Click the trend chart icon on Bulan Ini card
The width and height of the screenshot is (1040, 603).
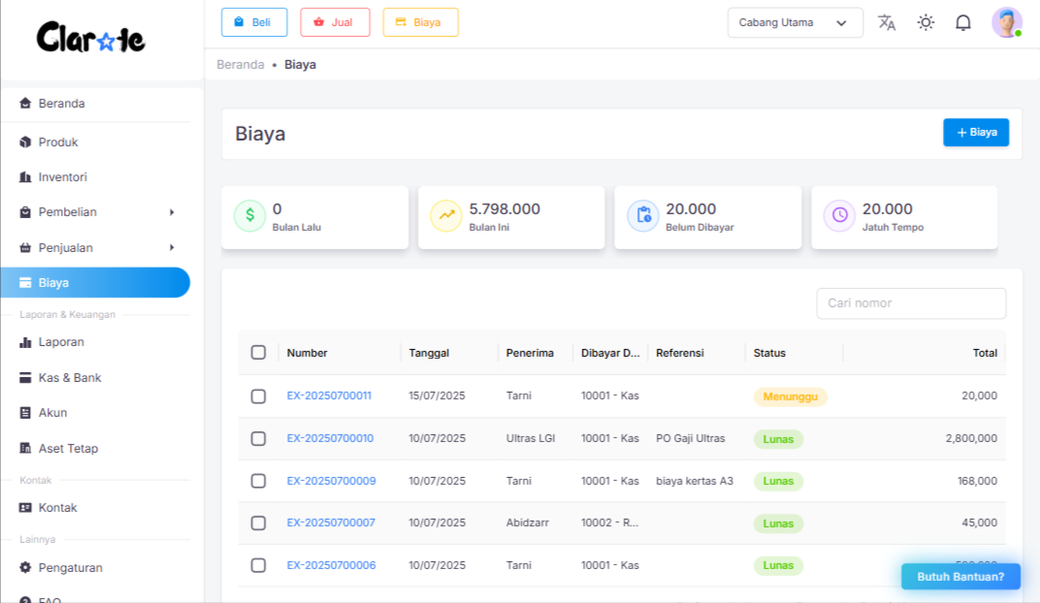pyautogui.click(x=446, y=216)
